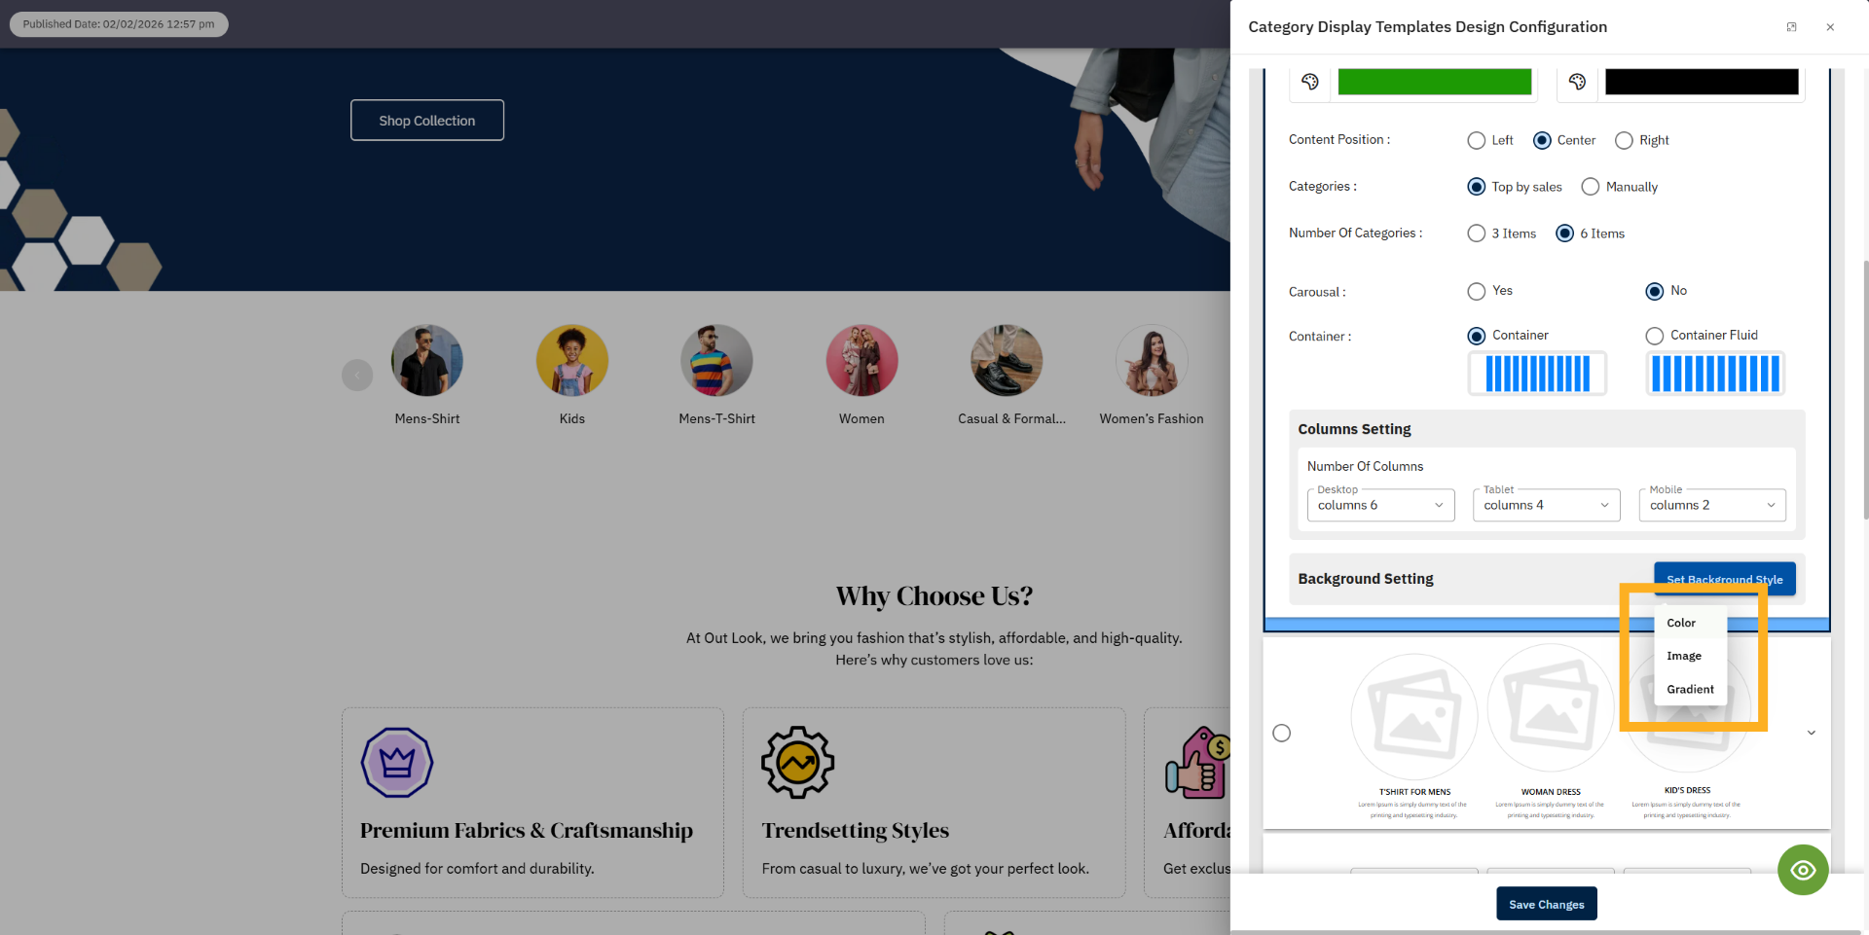Choose 3 Items for Number Of Categories
The height and width of the screenshot is (935, 1869).
click(x=1476, y=234)
